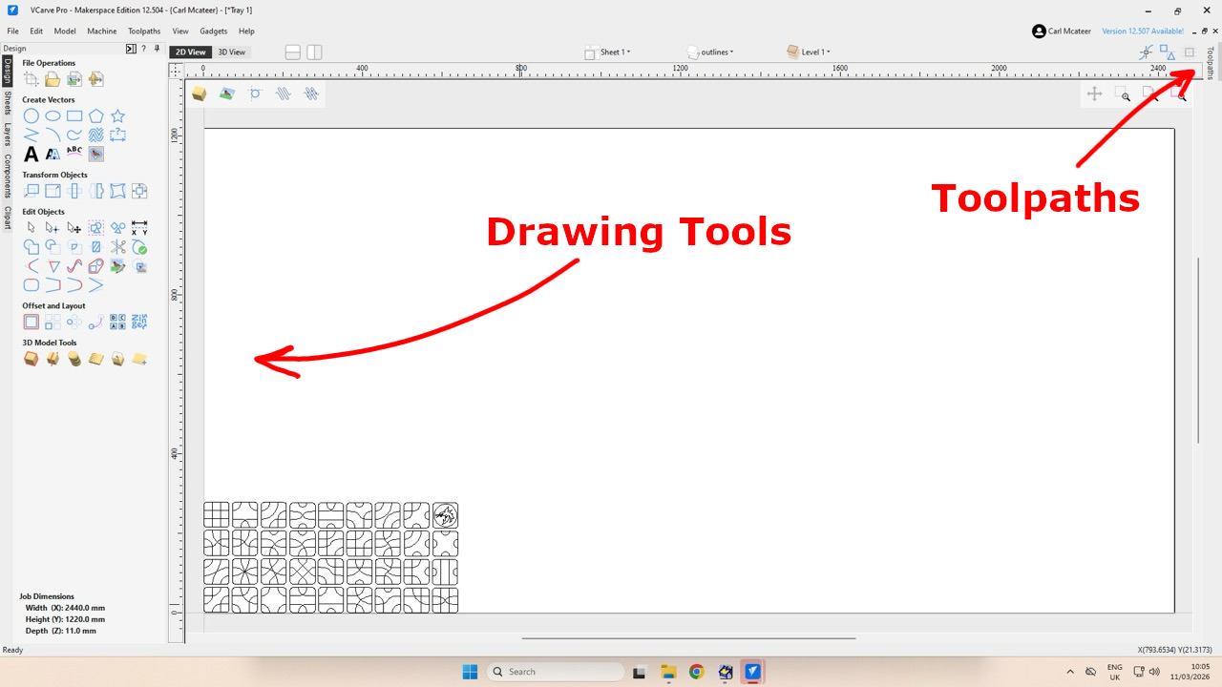Use the scissors Trim Vectors tool
The height and width of the screenshot is (687, 1222).
117,247
